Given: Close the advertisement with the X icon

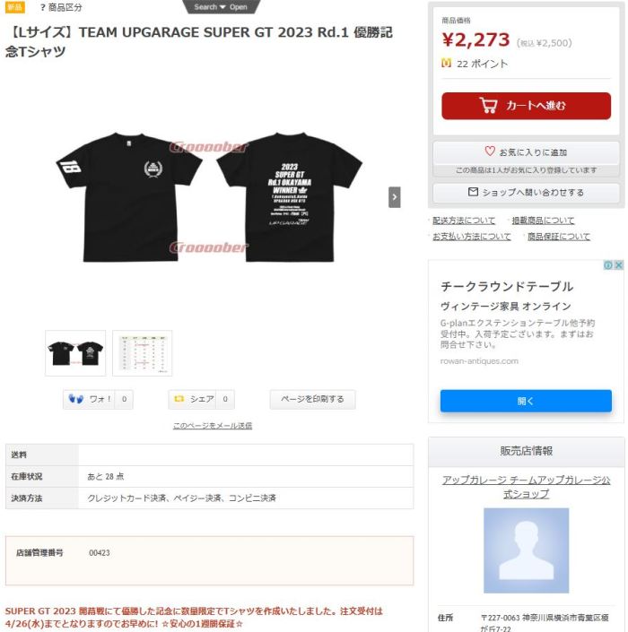Looking at the screenshot, I should 618,264.
